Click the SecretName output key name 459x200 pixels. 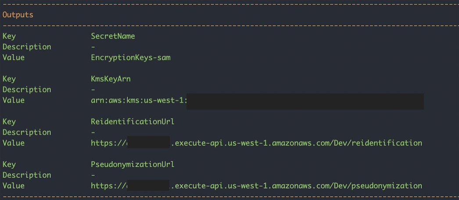[113, 36]
